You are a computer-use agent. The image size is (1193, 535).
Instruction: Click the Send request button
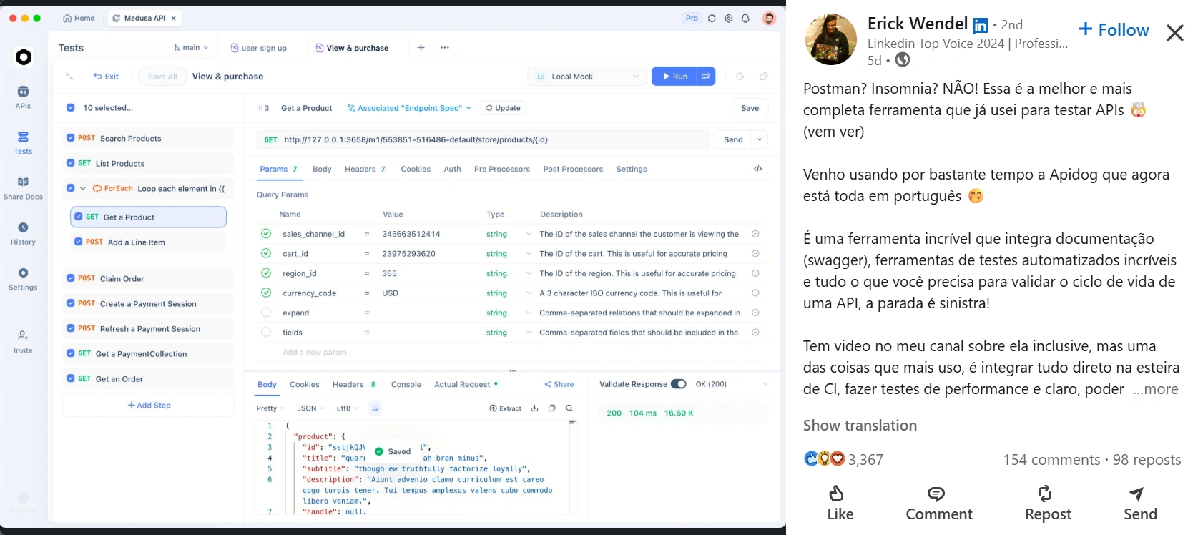pos(733,139)
